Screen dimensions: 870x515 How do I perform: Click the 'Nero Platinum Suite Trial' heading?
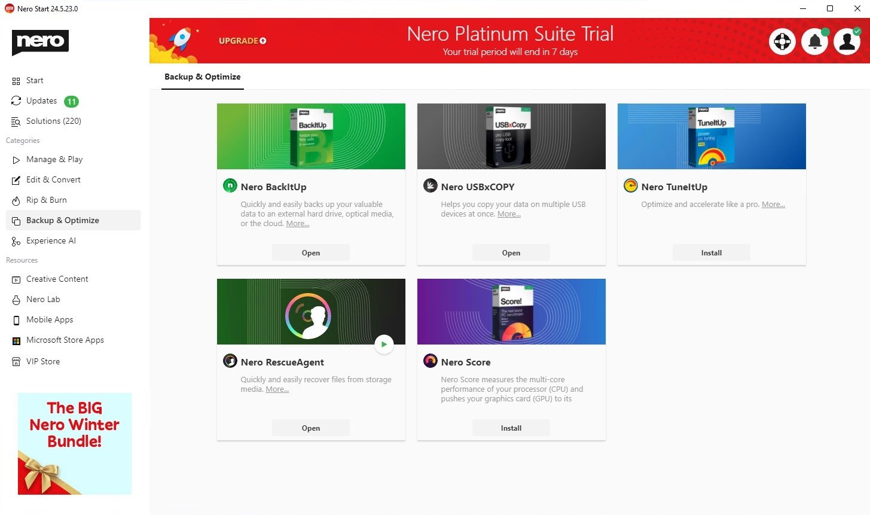coord(511,33)
